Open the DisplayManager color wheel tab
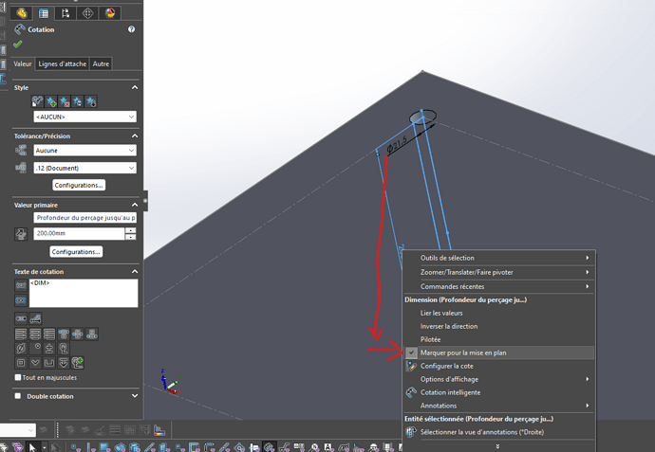 click(x=111, y=13)
